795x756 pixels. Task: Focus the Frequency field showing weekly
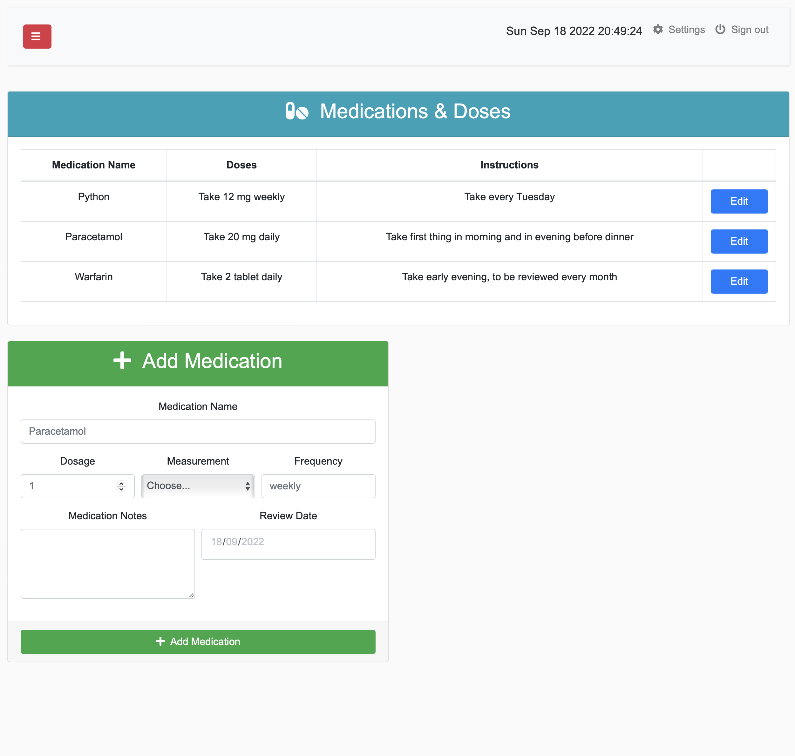(318, 486)
